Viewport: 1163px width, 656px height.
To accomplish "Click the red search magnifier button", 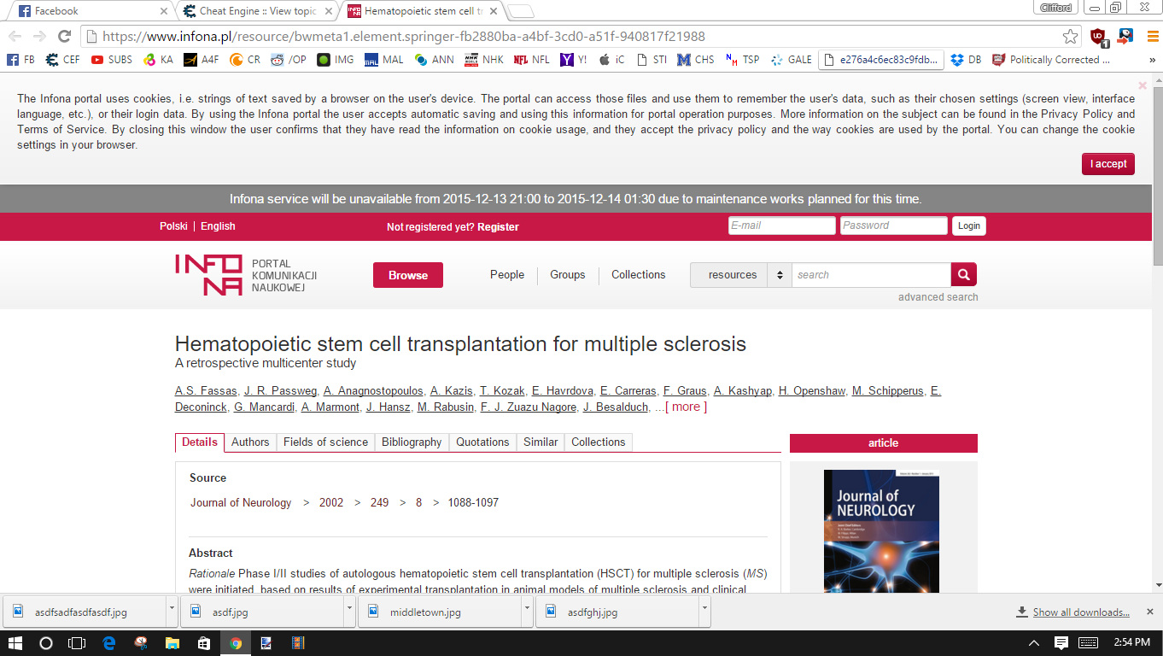I will tap(963, 274).
